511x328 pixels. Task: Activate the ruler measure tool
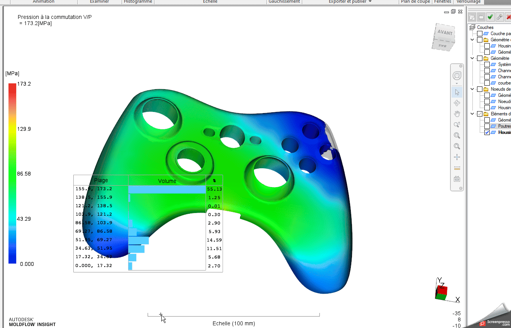[x=457, y=168]
